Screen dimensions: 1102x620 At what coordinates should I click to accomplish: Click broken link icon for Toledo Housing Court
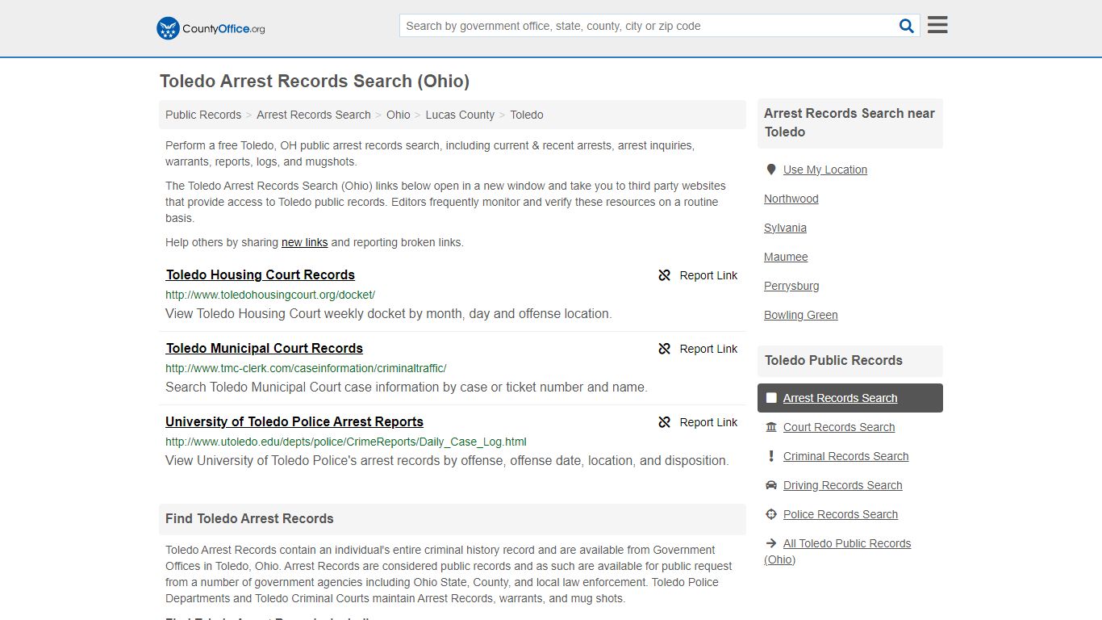pos(665,275)
